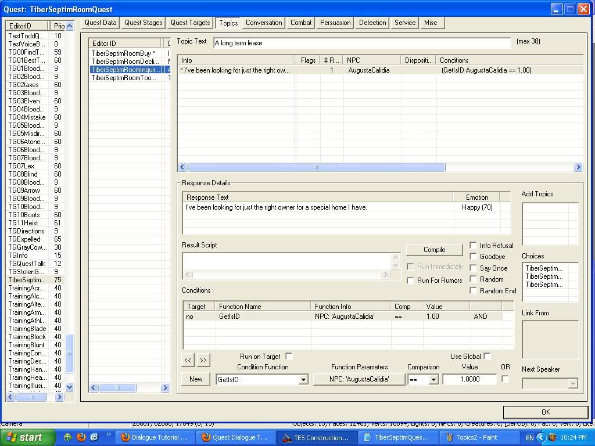Enable the Random checkbox
This screenshot has width=595, height=446.
tap(473, 279)
